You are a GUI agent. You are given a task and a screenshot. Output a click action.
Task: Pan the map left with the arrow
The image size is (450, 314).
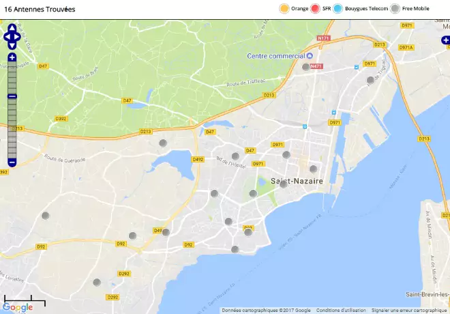point(7,37)
